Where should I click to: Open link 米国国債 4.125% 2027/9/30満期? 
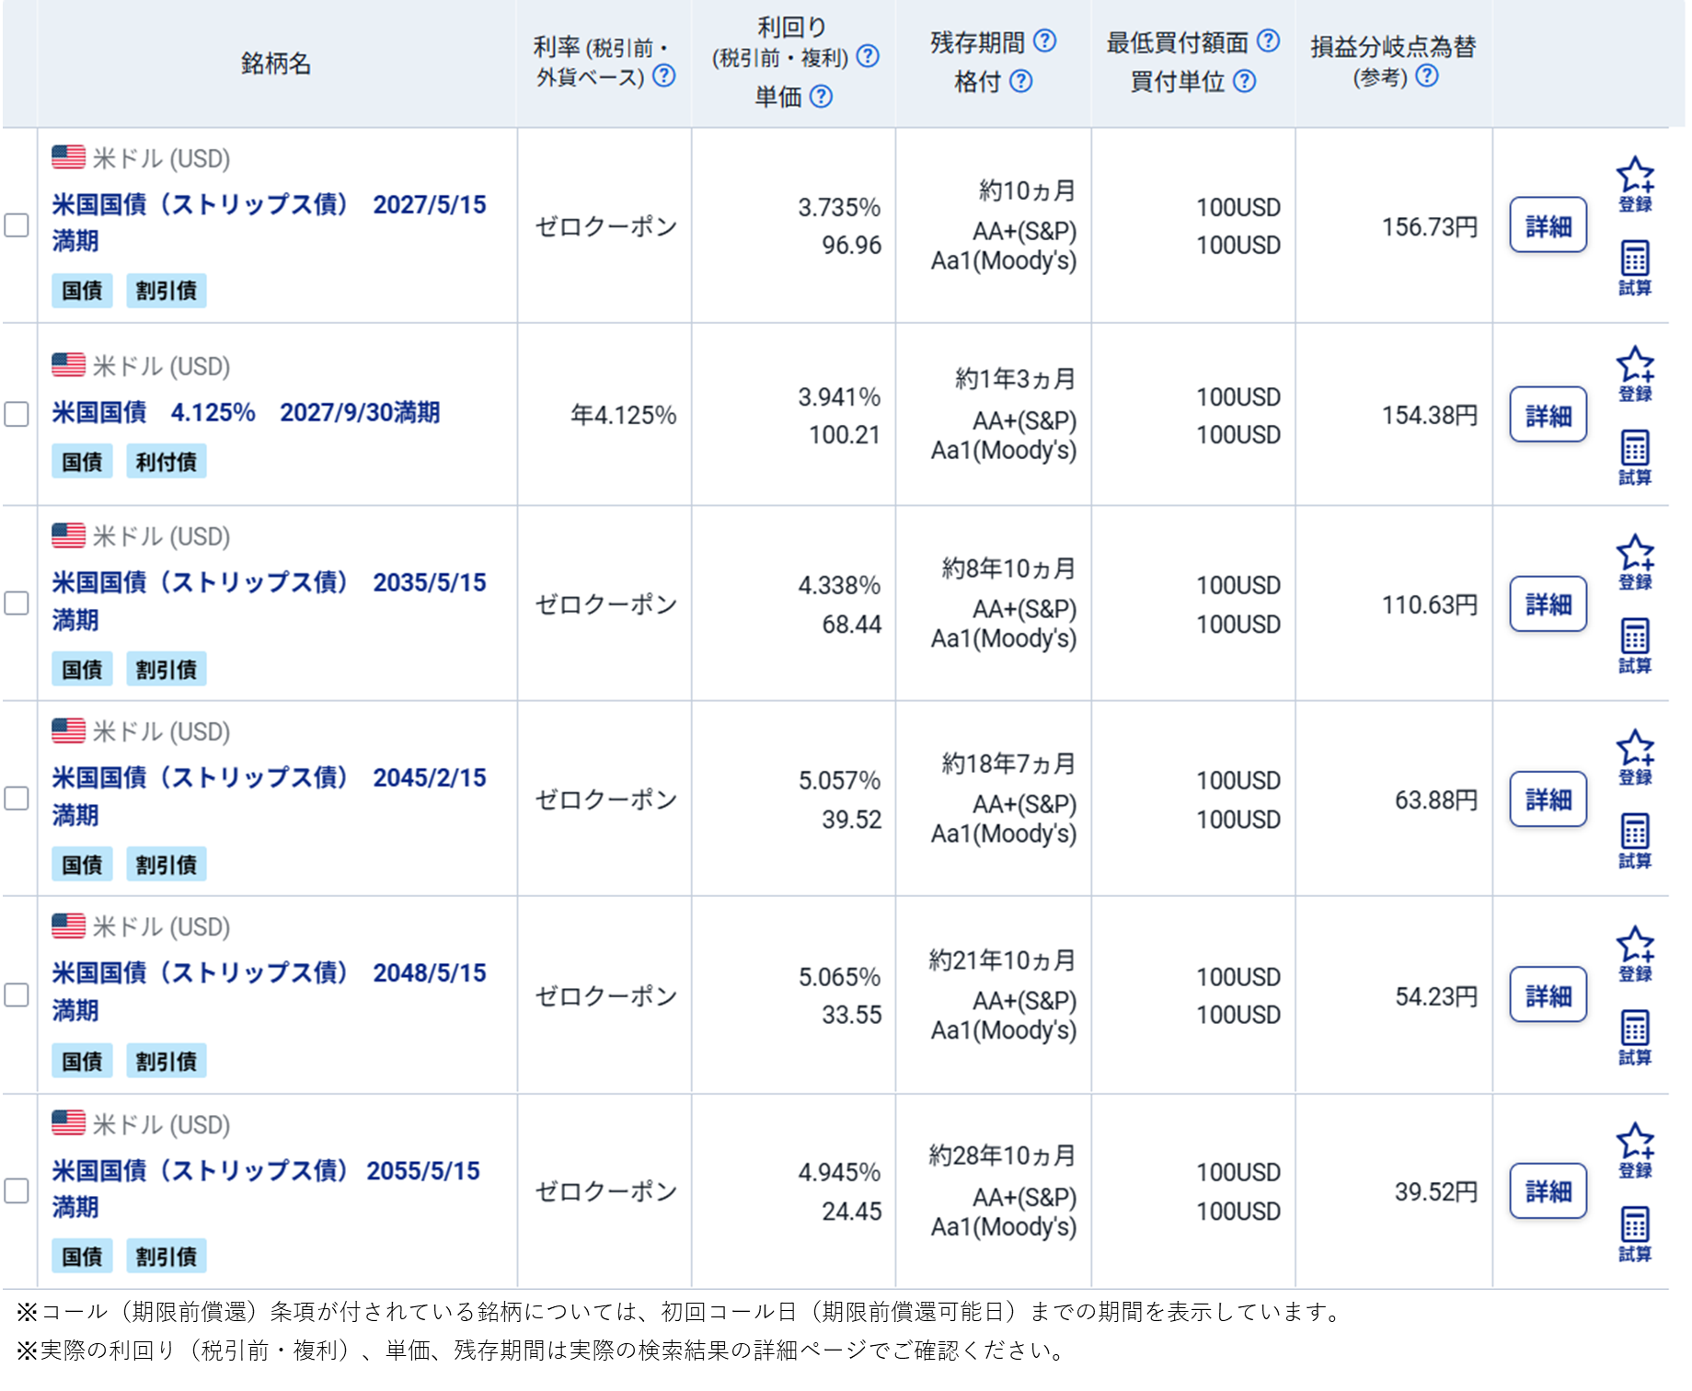pos(246,412)
